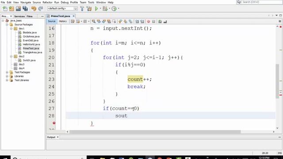Open the Refactor menu
The image size is (283, 159).
pos(47,2)
